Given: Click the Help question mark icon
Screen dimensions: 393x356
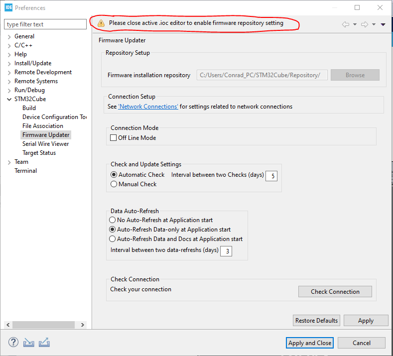Looking at the screenshot, I should (13, 342).
